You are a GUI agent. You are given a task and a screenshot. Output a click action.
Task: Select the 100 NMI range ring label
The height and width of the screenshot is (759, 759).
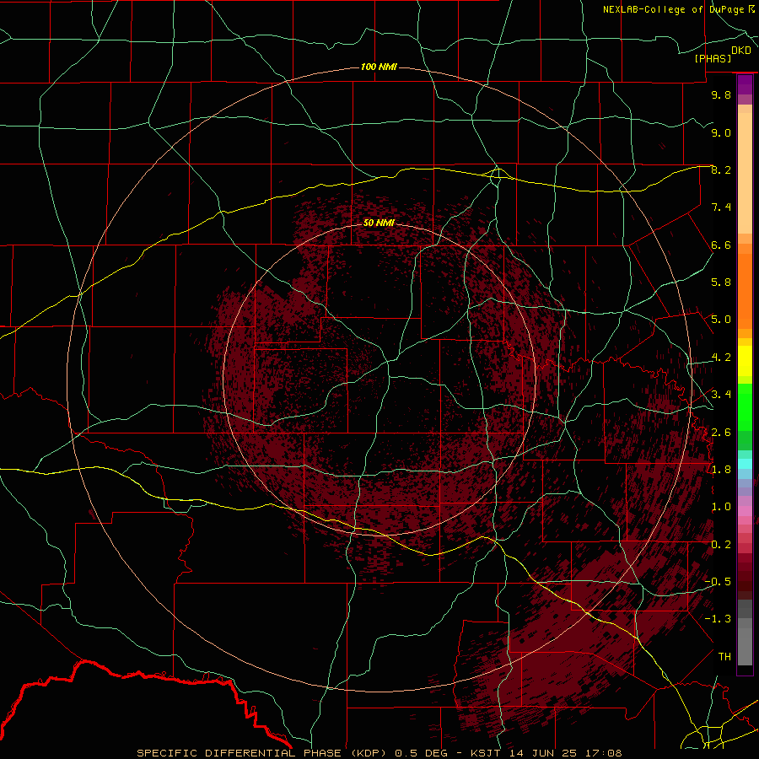tap(379, 67)
